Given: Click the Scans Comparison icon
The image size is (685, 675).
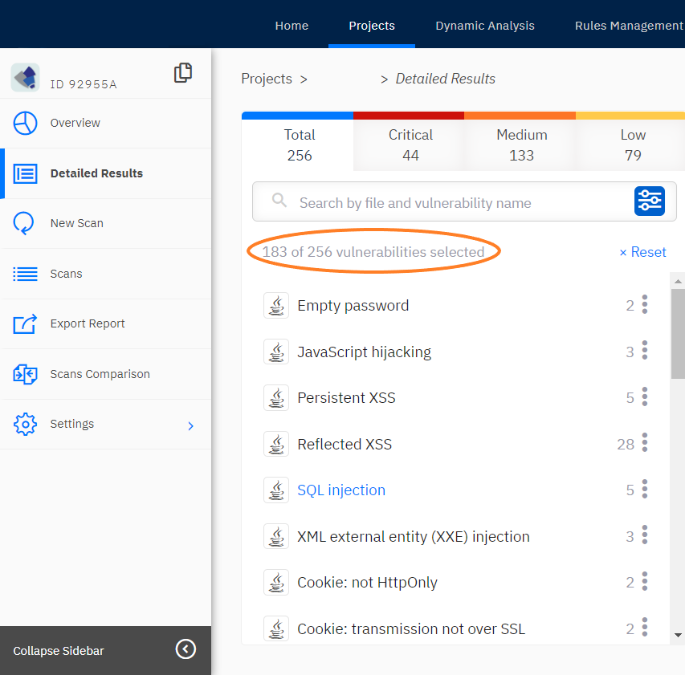Looking at the screenshot, I should [25, 374].
